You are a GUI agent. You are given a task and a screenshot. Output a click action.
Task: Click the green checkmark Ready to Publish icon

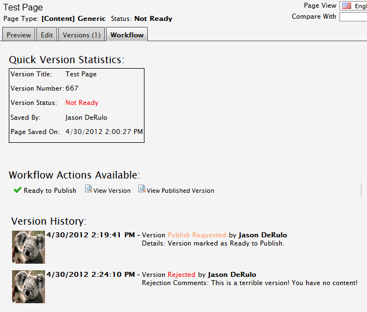pyautogui.click(x=18, y=190)
